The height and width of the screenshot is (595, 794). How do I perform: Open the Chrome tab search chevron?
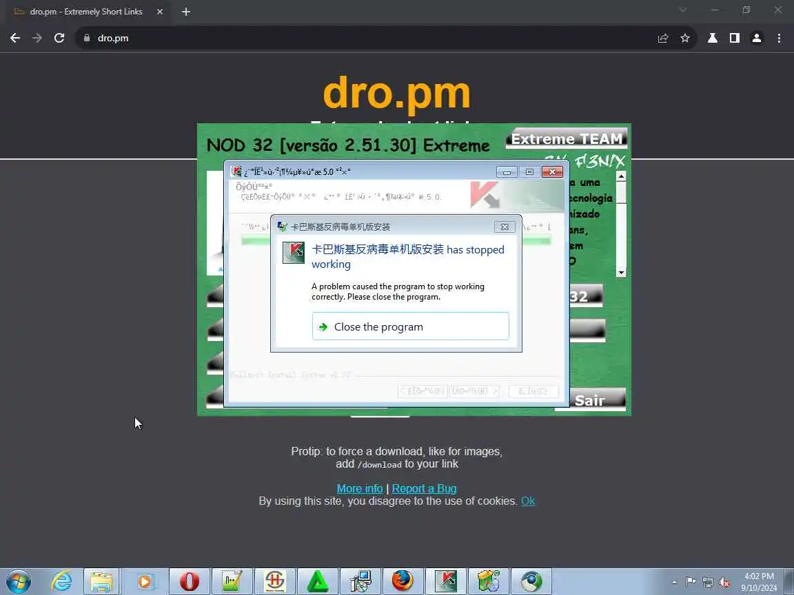(x=682, y=10)
